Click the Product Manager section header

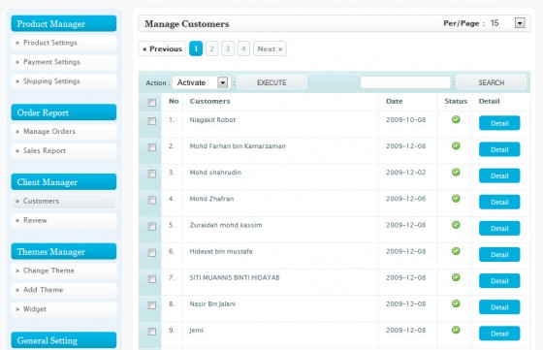pyautogui.click(x=64, y=23)
